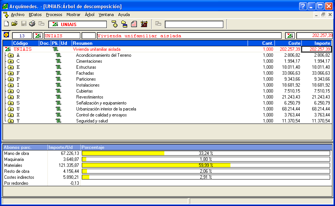Click the Maquinaria 3.648,87 value

(x=71, y=159)
